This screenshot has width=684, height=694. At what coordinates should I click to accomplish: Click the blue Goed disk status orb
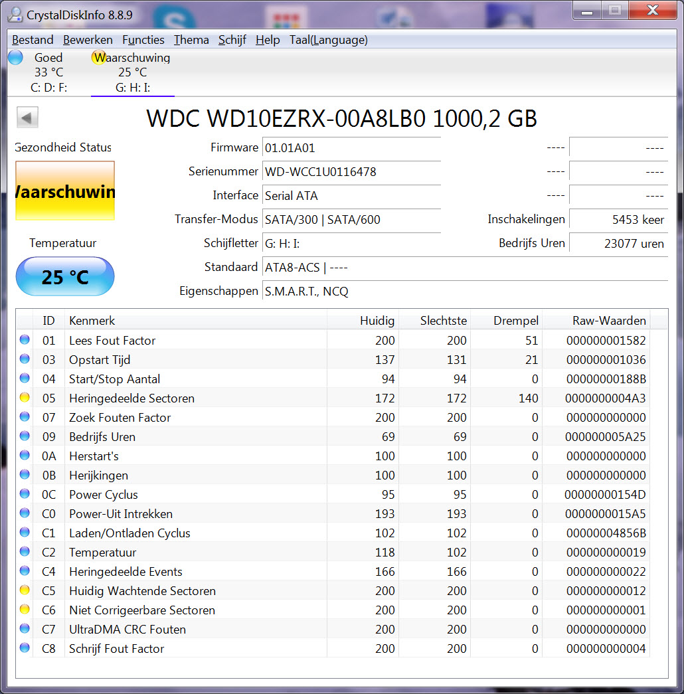pyautogui.click(x=15, y=58)
